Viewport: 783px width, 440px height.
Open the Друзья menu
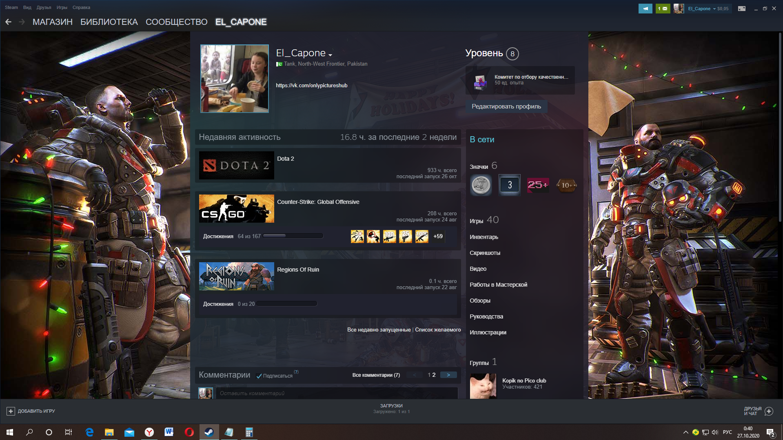pos(44,7)
